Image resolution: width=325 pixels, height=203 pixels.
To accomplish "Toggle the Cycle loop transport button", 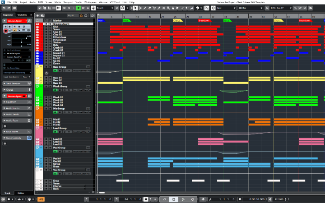I will click(x=164, y=199).
